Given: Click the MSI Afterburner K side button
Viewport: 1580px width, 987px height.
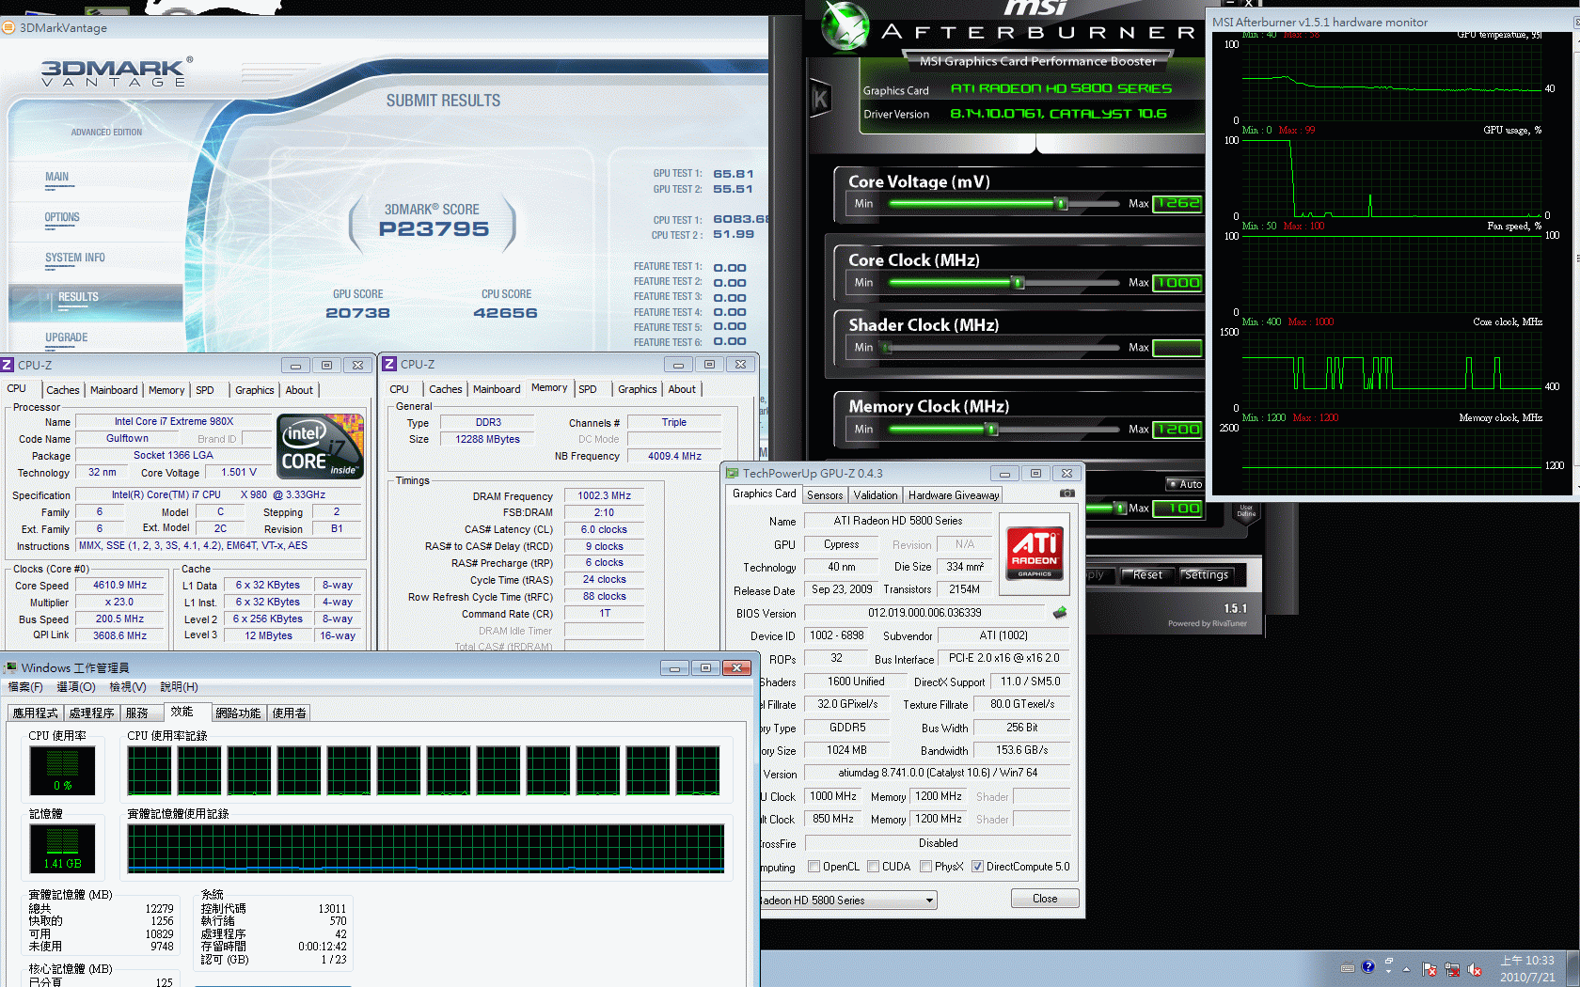Looking at the screenshot, I should (820, 98).
